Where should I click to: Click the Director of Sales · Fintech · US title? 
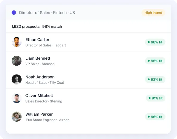coord(47,13)
